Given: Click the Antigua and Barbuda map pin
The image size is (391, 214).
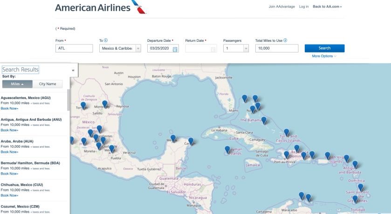Looking at the screenshot, I should pos(355,164).
